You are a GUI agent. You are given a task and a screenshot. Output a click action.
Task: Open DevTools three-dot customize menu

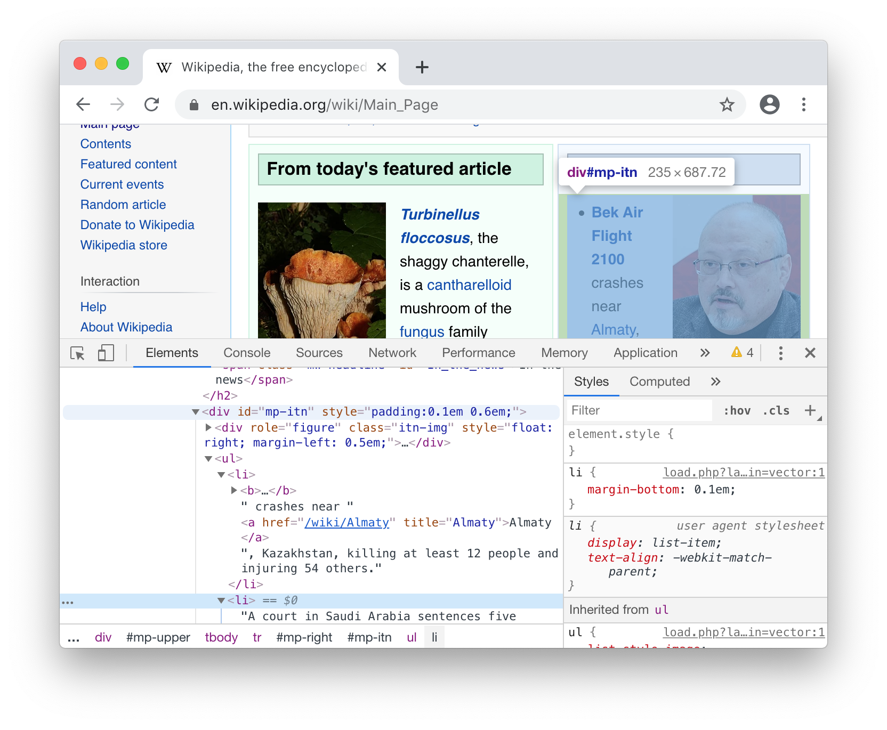pyautogui.click(x=780, y=353)
